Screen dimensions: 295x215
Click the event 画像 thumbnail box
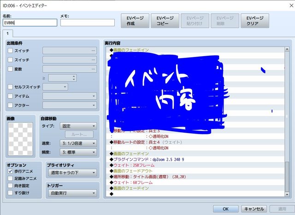pyautogui.click(x=20, y=139)
